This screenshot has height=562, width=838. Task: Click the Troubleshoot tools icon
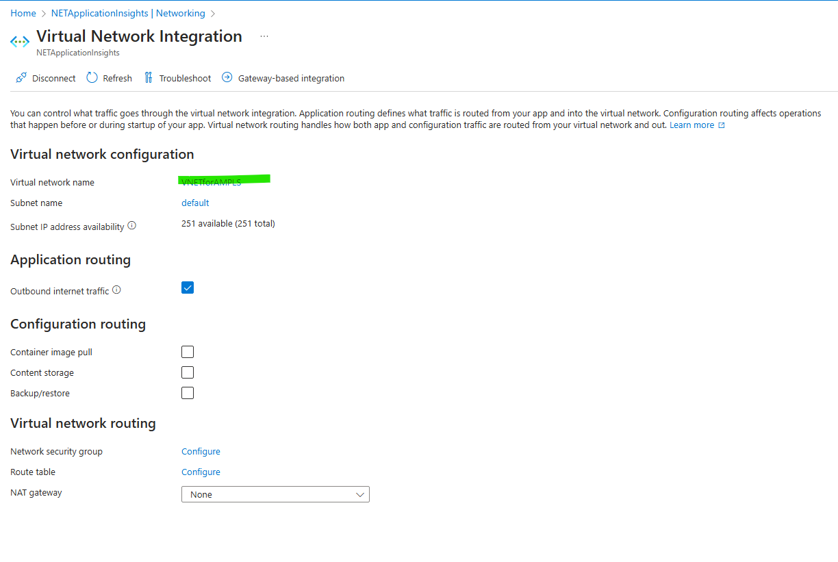point(149,78)
